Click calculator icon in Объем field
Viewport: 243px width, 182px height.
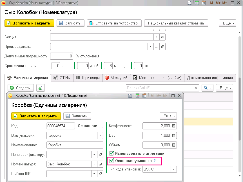[173, 145]
